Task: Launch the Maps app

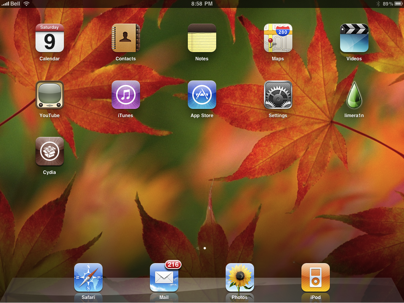Action: click(278, 38)
